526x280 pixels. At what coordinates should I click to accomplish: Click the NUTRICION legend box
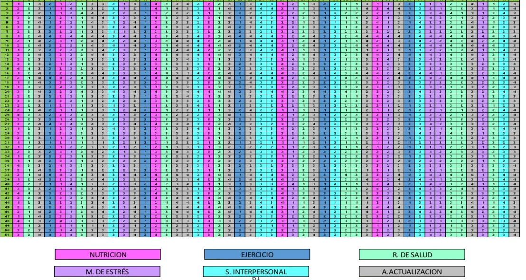tap(108, 254)
